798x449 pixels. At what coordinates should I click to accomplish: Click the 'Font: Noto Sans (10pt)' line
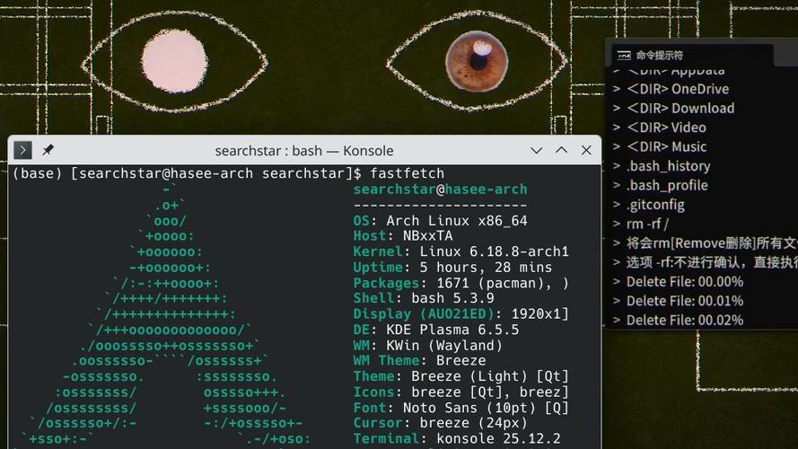pyautogui.click(x=461, y=408)
